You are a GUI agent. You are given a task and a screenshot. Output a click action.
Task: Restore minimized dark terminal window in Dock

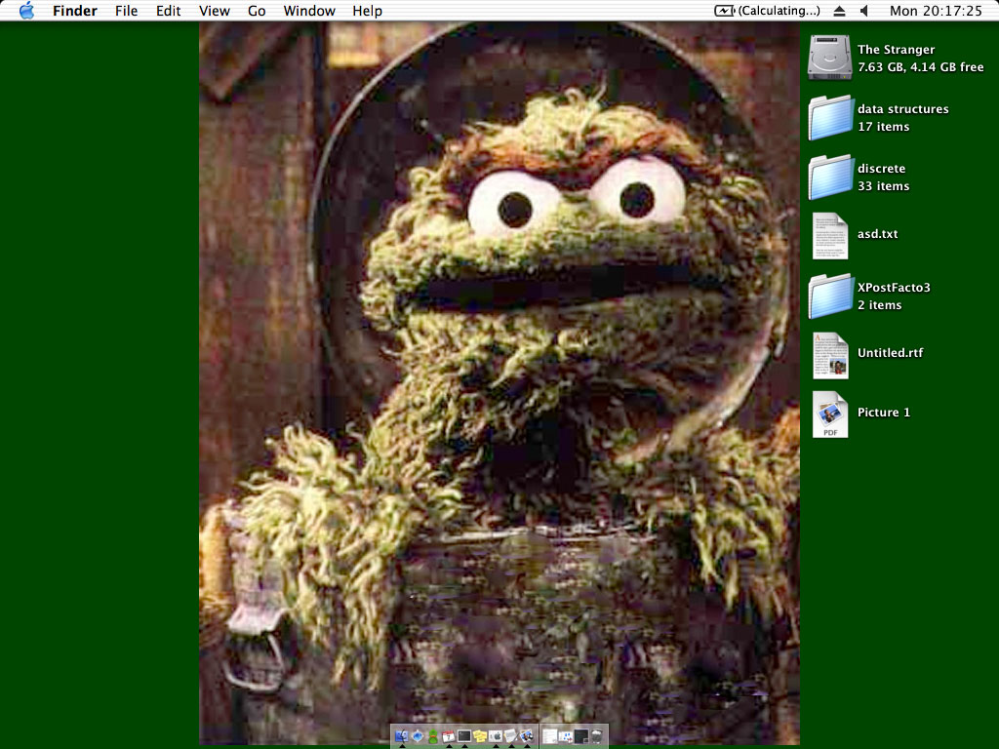(x=581, y=736)
